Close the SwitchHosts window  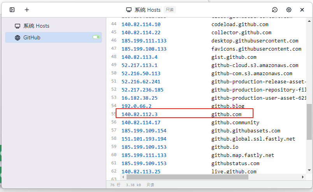click(302, 10)
